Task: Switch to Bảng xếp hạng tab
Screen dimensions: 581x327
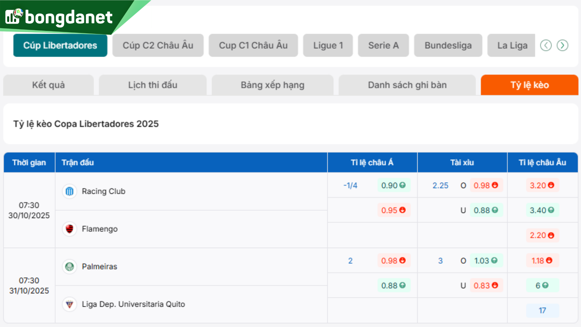Action: pyautogui.click(x=272, y=85)
